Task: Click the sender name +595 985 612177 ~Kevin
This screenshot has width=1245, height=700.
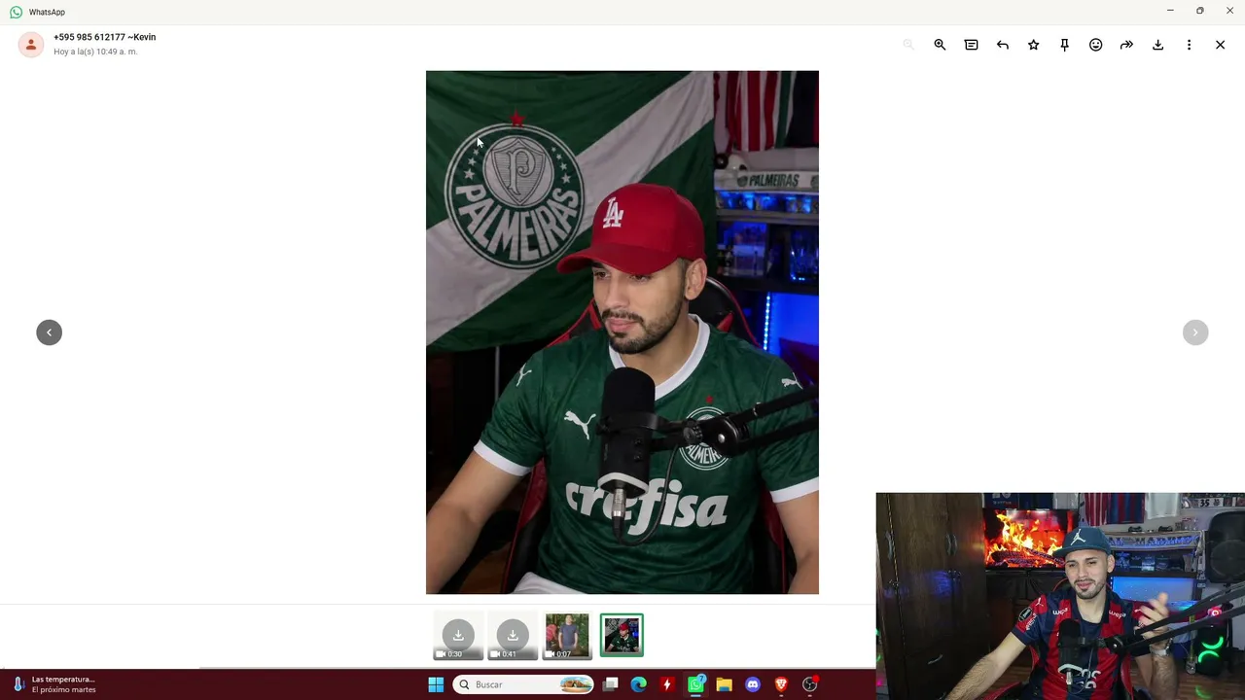Action: (x=104, y=37)
